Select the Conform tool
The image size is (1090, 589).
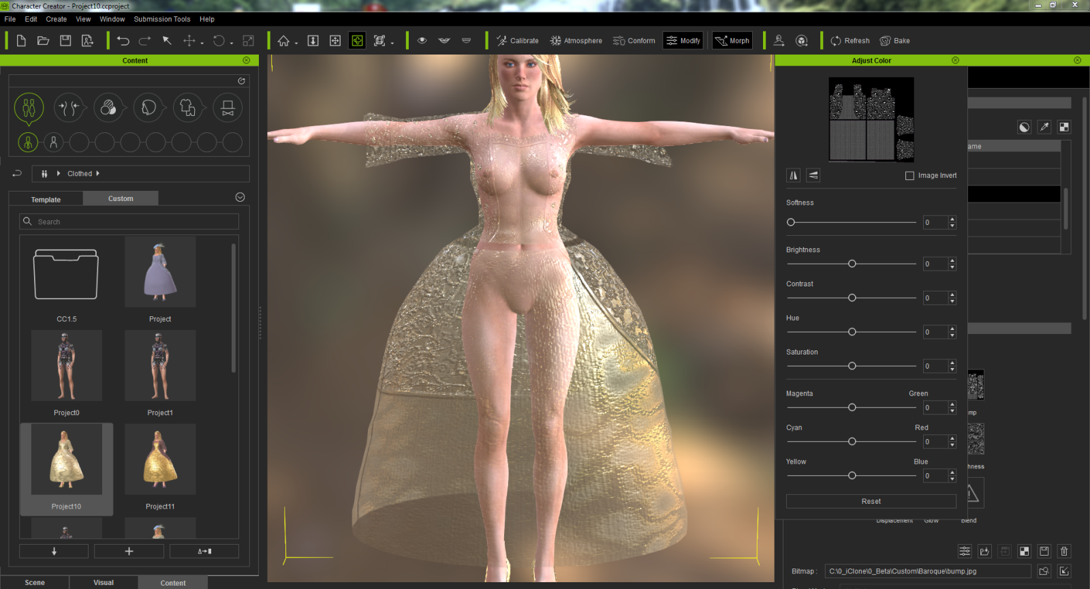(x=634, y=41)
